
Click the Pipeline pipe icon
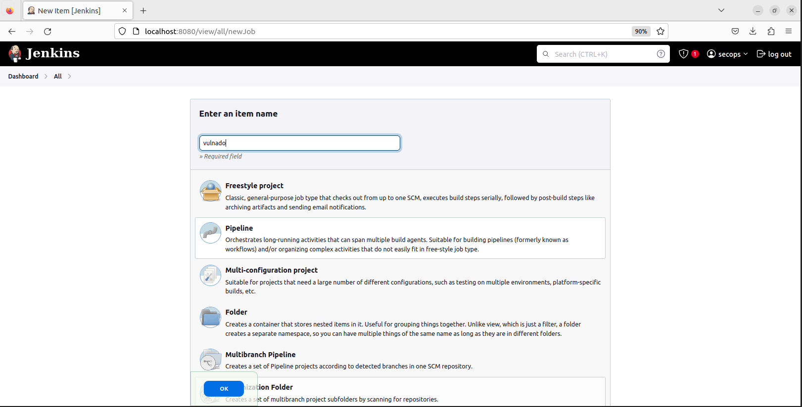click(210, 233)
